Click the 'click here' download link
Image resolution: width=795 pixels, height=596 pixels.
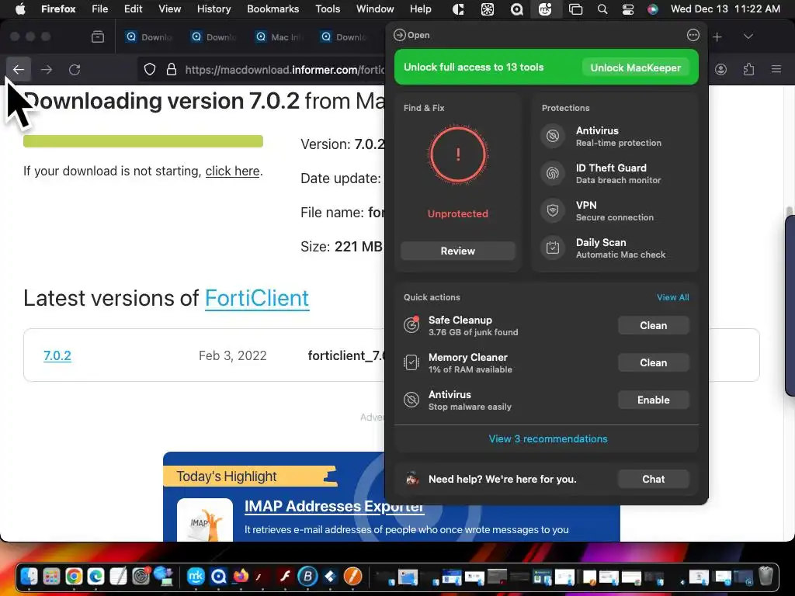[232, 172]
